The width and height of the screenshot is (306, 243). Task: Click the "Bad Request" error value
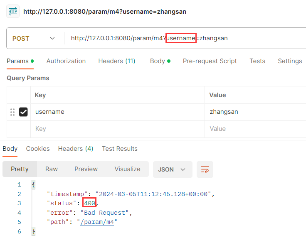[x=104, y=213]
